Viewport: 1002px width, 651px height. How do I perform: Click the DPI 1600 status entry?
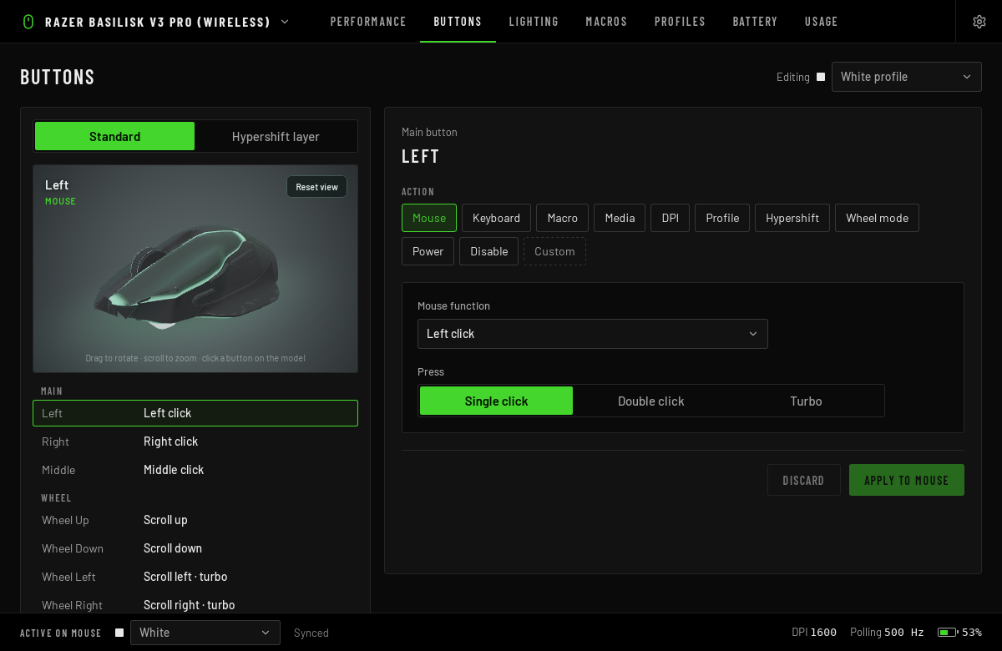click(814, 633)
